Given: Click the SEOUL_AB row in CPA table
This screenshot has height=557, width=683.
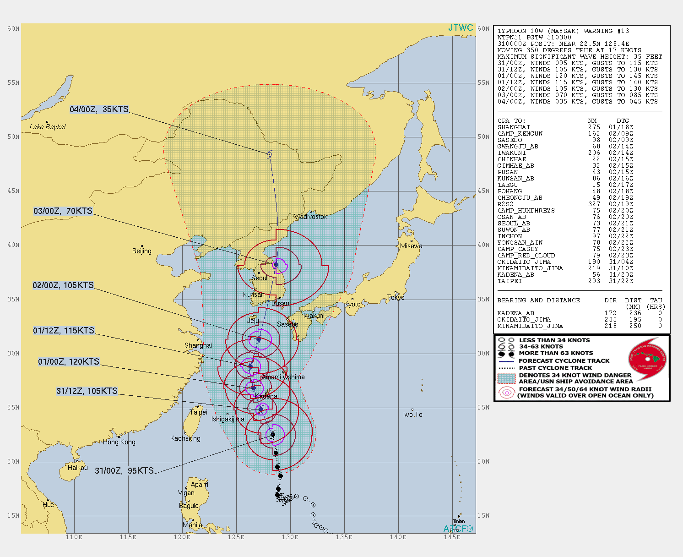Looking at the screenshot, I should coord(565,224).
